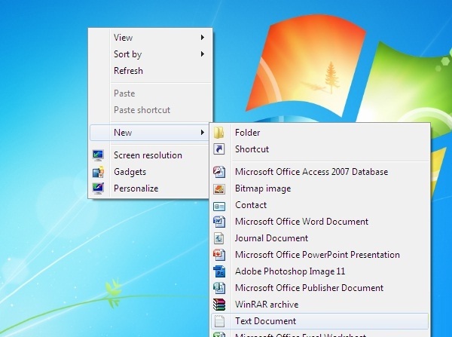The image size is (452, 337).
Task: Click the Gadgets icon in context menu
Action: click(x=98, y=172)
